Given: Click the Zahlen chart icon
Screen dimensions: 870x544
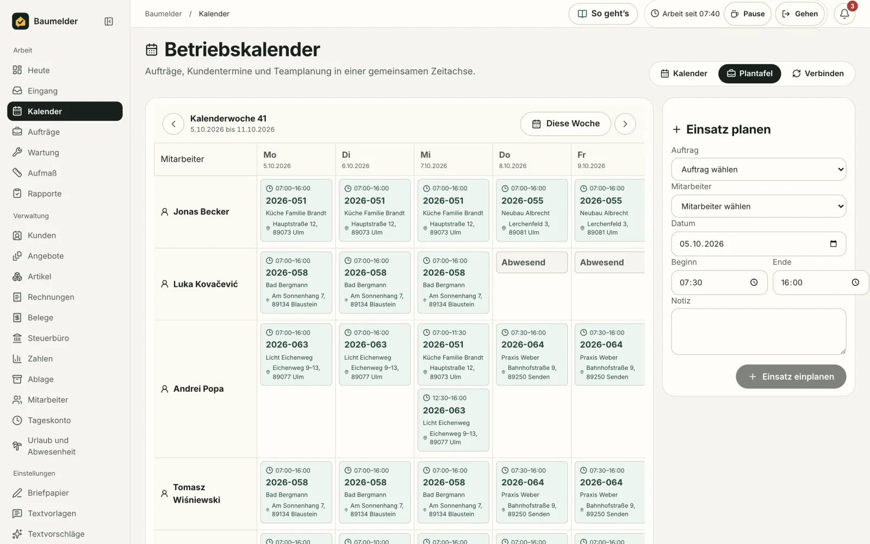Looking at the screenshot, I should [17, 358].
